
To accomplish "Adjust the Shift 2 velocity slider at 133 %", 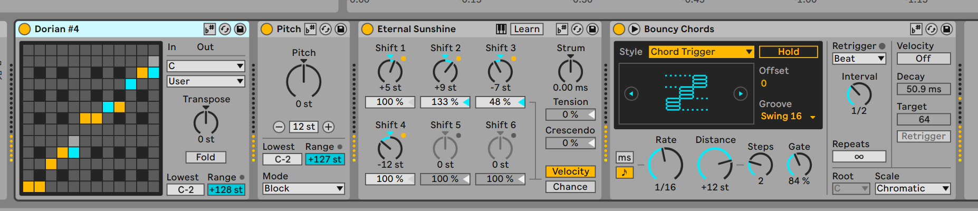I will [x=445, y=102].
